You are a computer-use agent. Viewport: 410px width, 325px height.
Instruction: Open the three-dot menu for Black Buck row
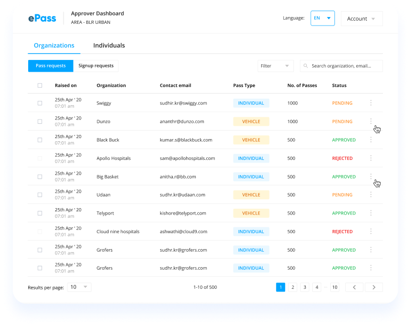coord(371,140)
